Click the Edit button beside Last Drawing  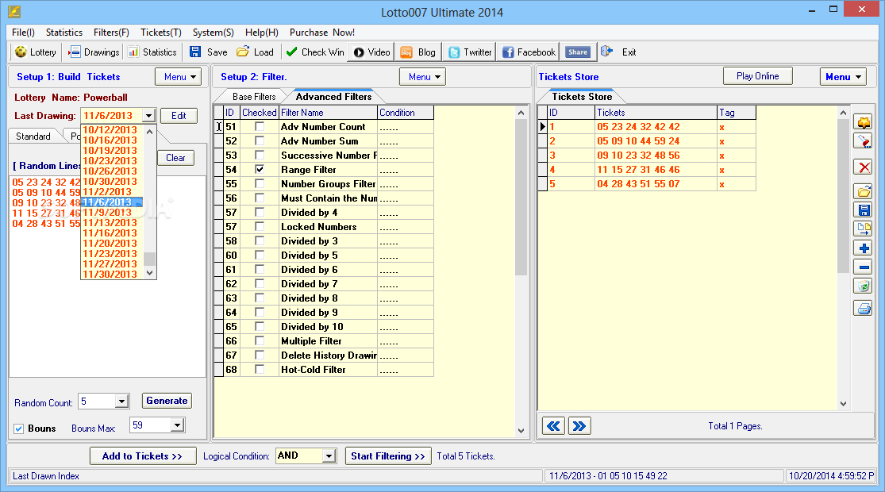(x=179, y=116)
